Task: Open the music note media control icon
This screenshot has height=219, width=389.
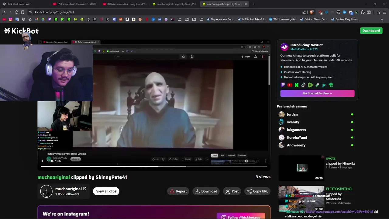Action: pyautogui.click(x=378, y=12)
